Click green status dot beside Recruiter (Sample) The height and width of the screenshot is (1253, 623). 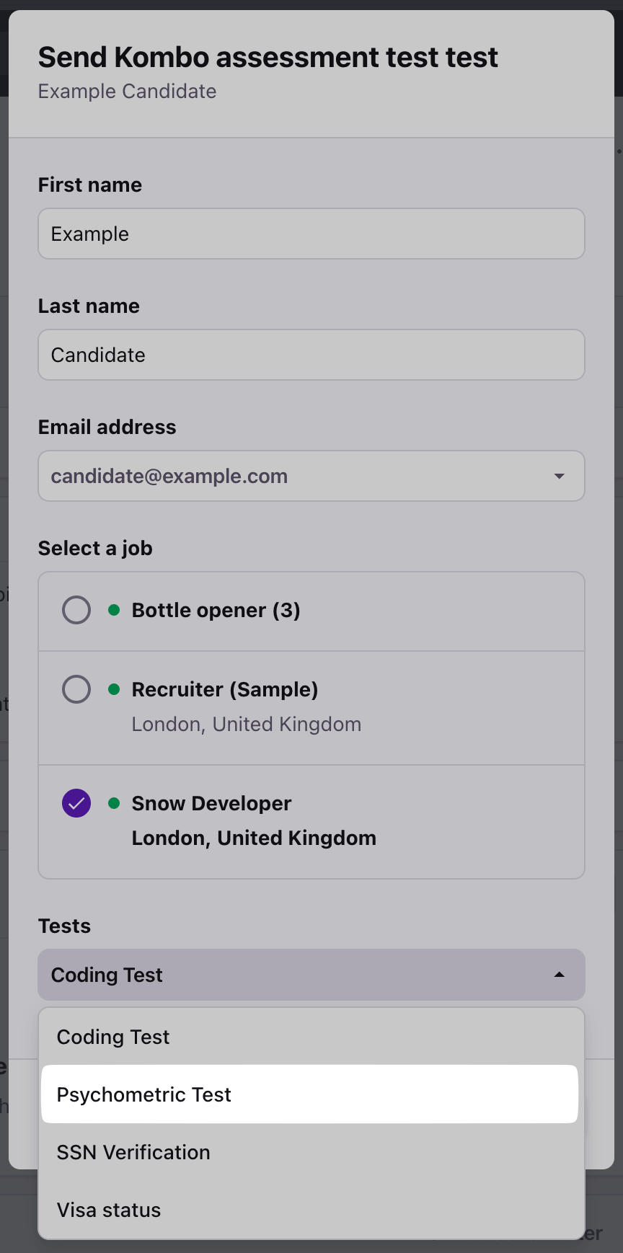pyautogui.click(x=114, y=689)
